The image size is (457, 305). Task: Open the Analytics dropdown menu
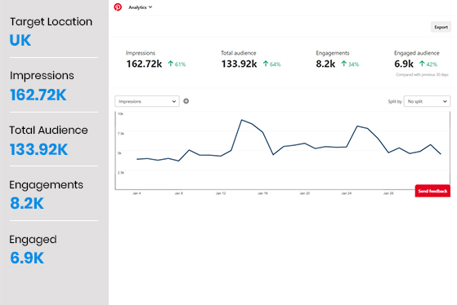[x=140, y=7]
